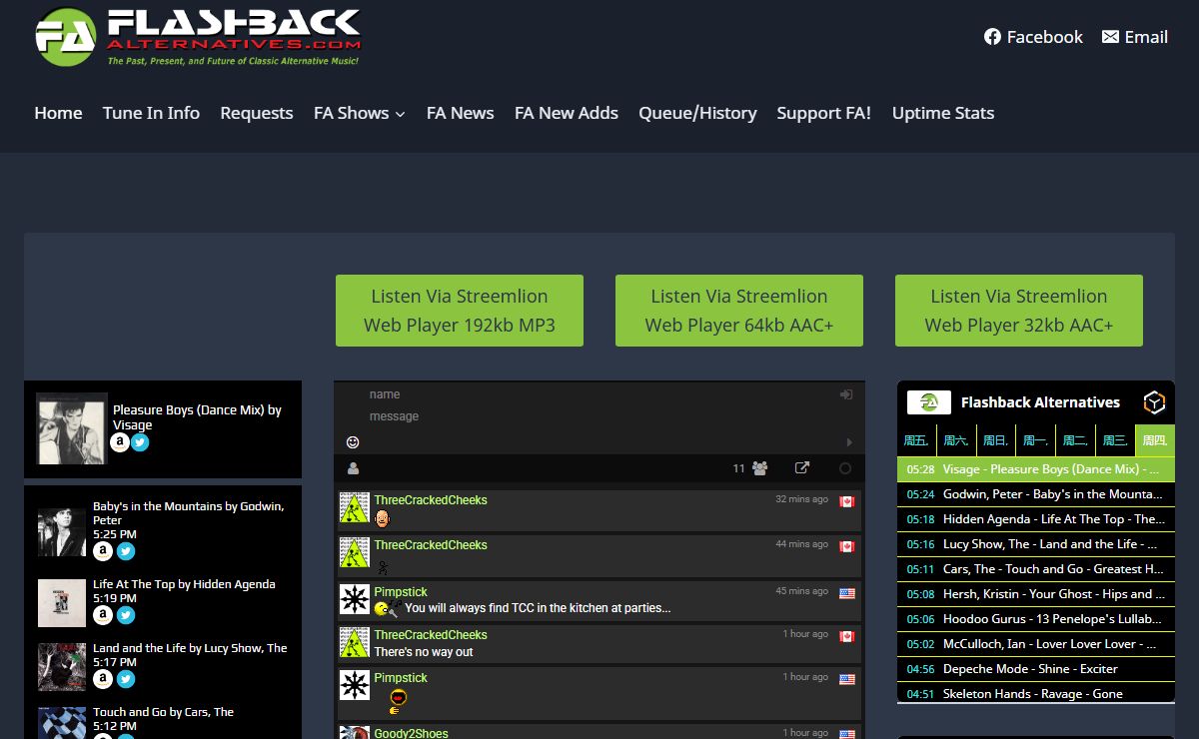
Task: Click US flag on 45 mins ago message
Action: tap(847, 593)
